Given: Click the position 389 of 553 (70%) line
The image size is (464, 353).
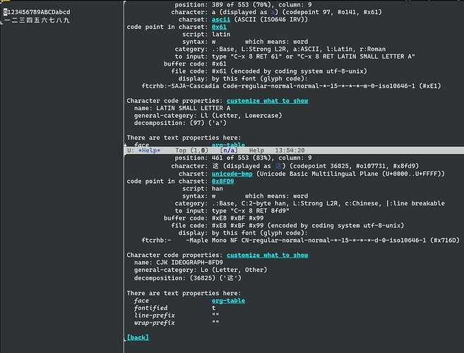Looking at the screenshot, I should [243, 5].
